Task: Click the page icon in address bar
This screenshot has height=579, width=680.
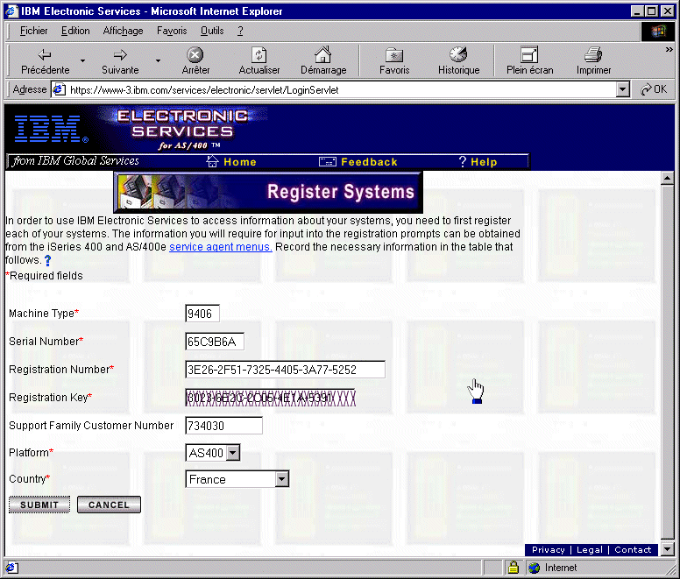Action: [59, 89]
